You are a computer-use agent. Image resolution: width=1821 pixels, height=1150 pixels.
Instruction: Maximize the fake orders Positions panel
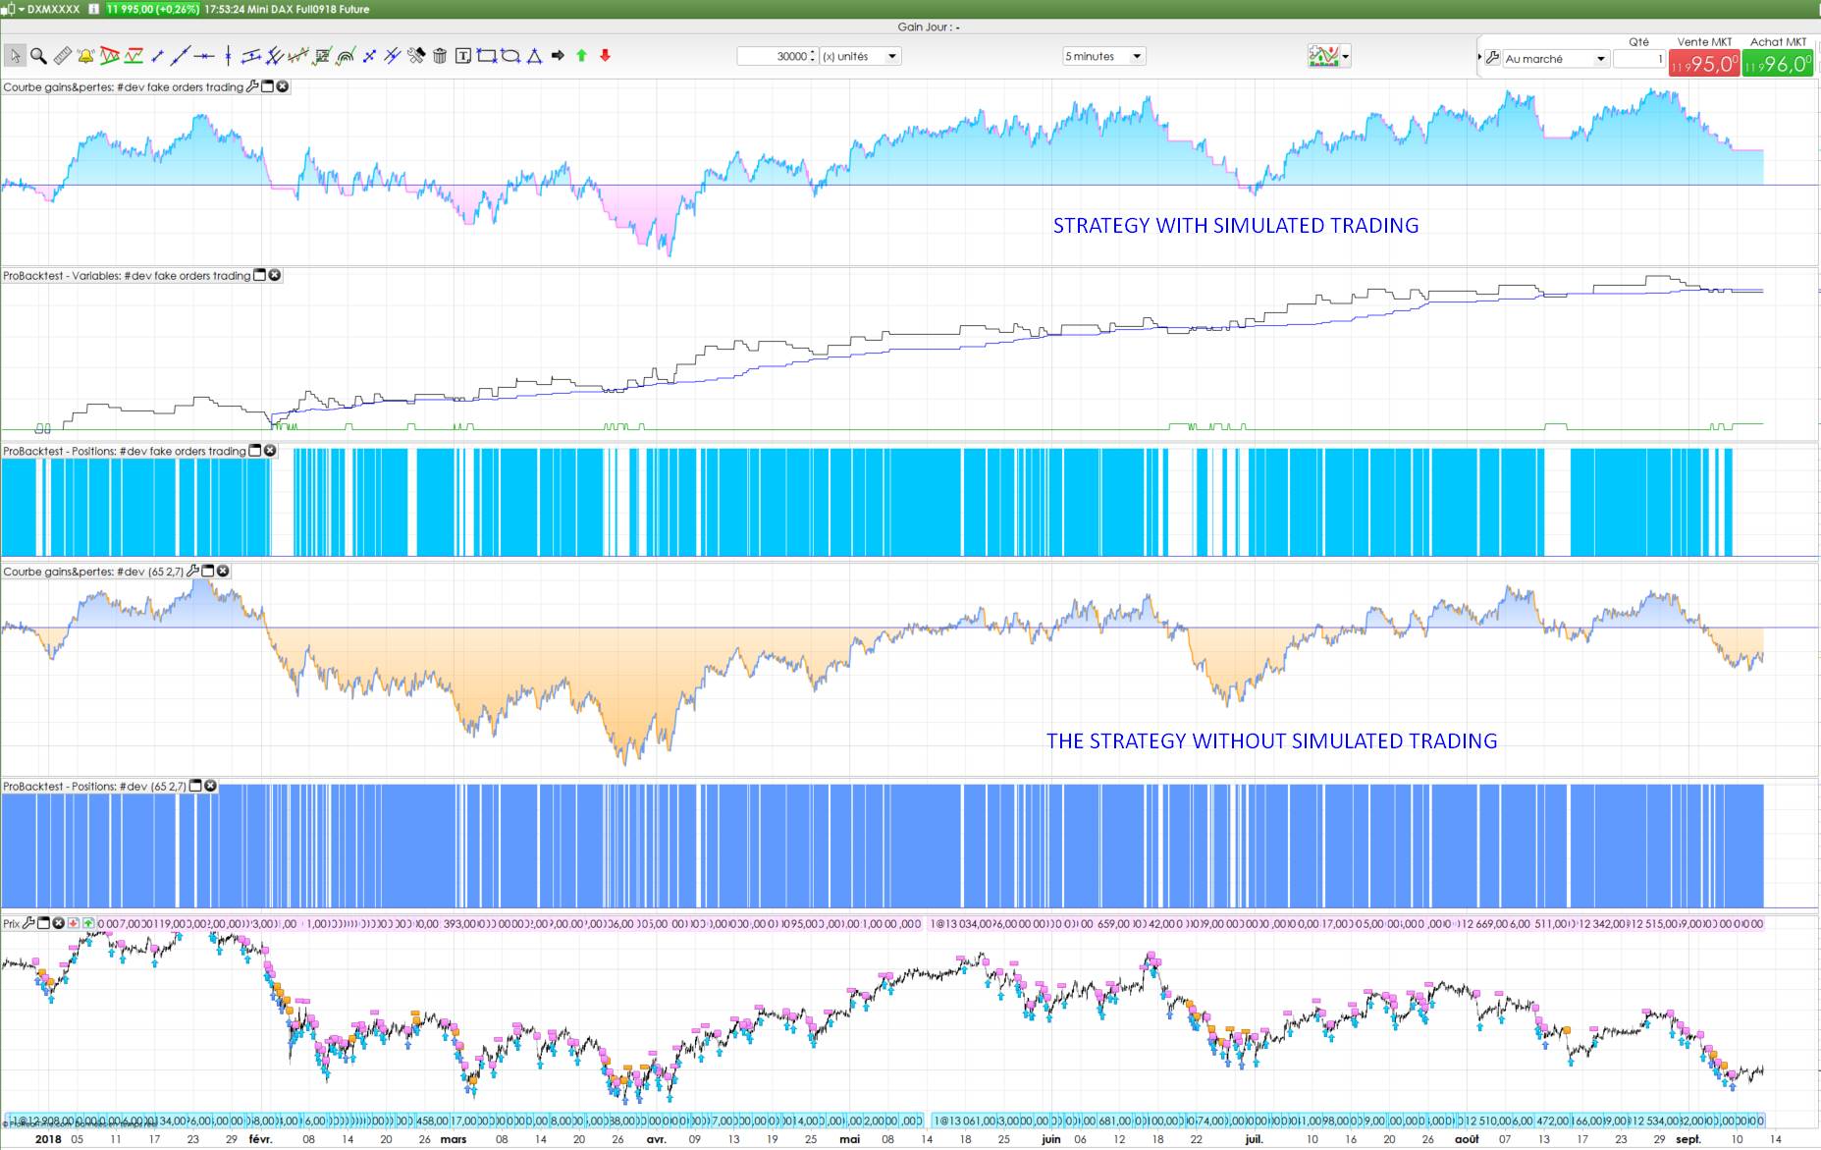pos(255,451)
